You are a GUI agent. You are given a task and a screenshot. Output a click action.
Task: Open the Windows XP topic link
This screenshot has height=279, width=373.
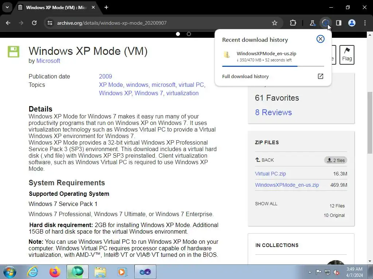(115, 93)
